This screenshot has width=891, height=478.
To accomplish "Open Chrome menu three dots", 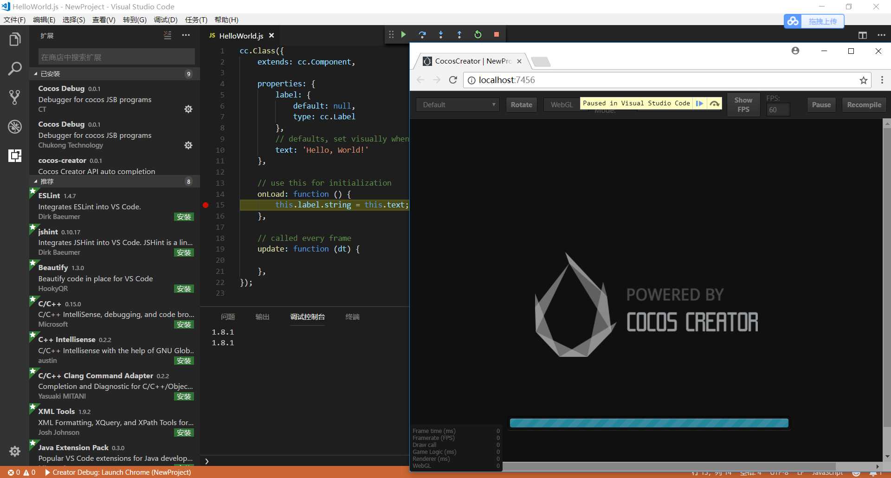I will [x=882, y=80].
